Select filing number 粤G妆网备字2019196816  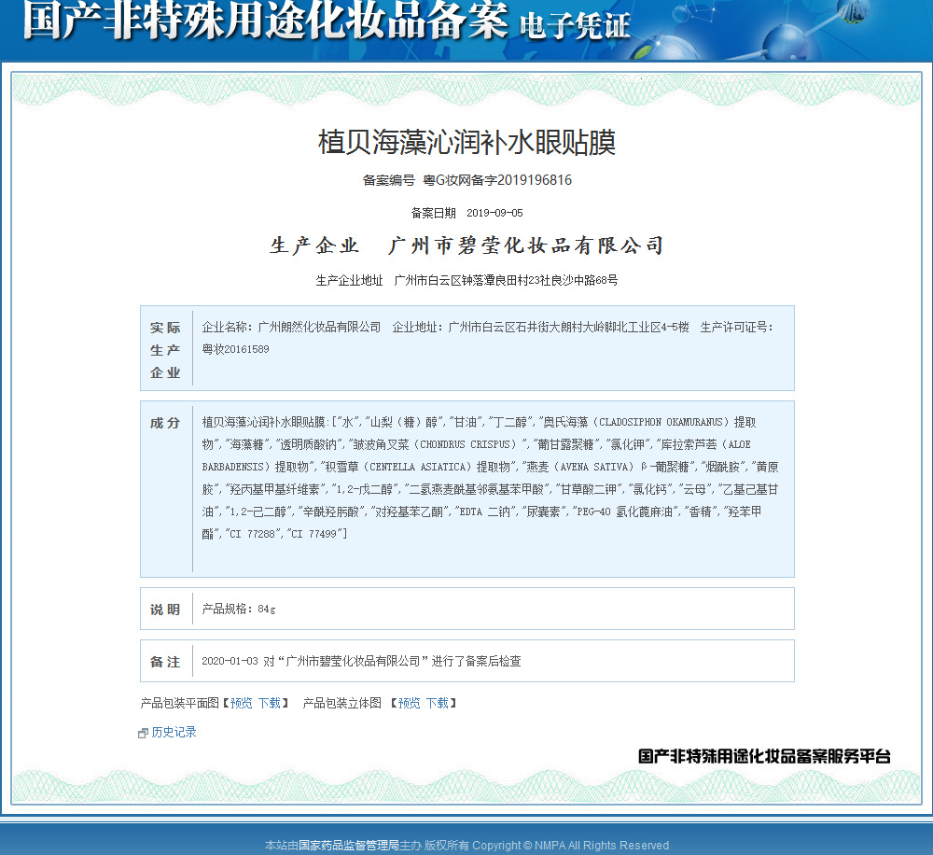[x=497, y=180]
